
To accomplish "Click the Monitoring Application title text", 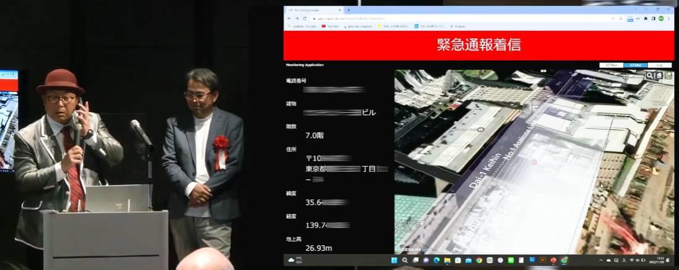I will pos(305,65).
